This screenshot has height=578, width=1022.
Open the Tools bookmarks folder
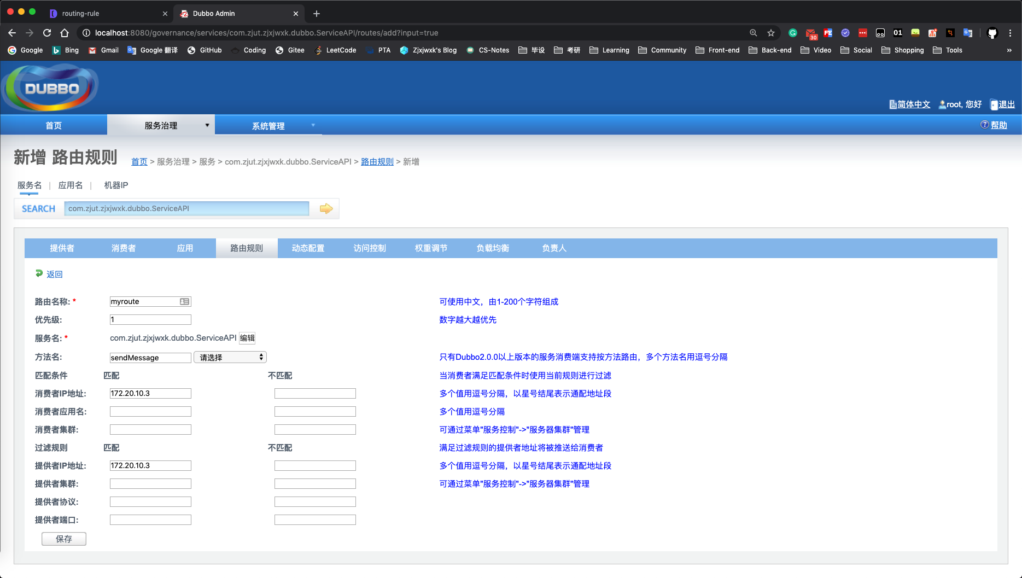tap(948, 50)
